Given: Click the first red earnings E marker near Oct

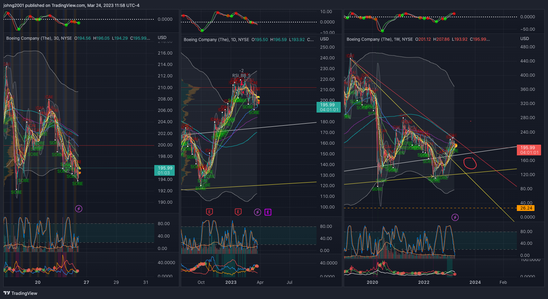Looking at the screenshot, I should pyautogui.click(x=209, y=212).
